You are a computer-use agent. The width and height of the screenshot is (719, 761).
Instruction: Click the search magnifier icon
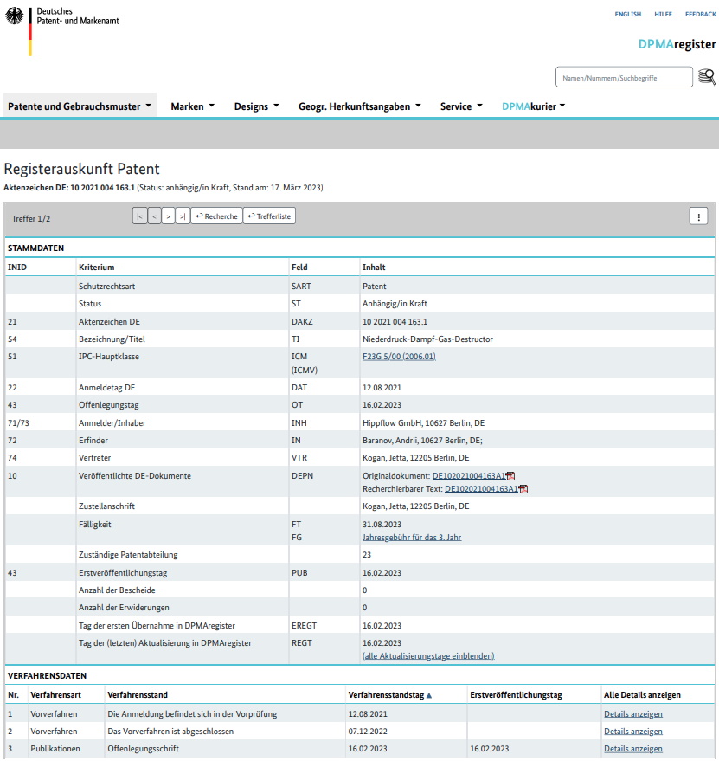[x=707, y=77]
